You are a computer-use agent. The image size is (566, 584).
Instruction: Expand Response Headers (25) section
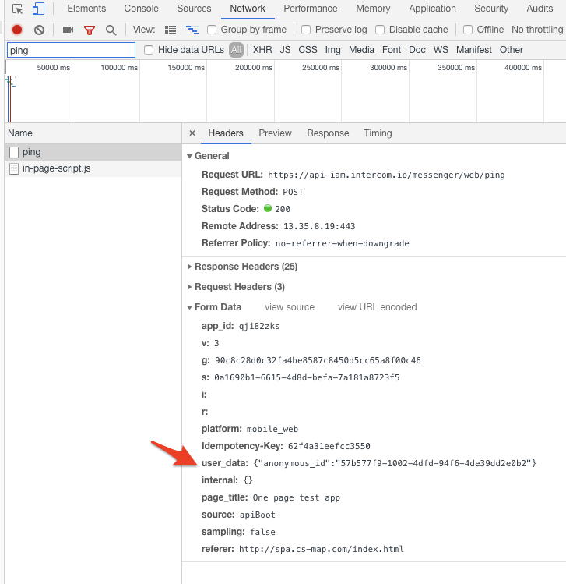[x=189, y=267]
